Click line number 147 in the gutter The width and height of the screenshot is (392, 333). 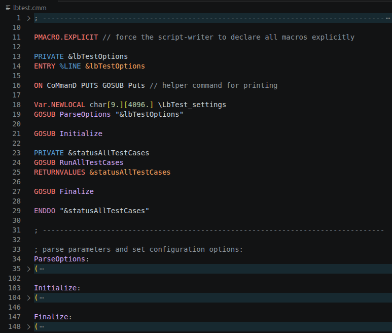tap(15, 317)
